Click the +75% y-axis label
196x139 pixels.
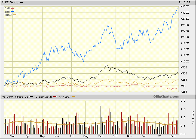click(184, 67)
